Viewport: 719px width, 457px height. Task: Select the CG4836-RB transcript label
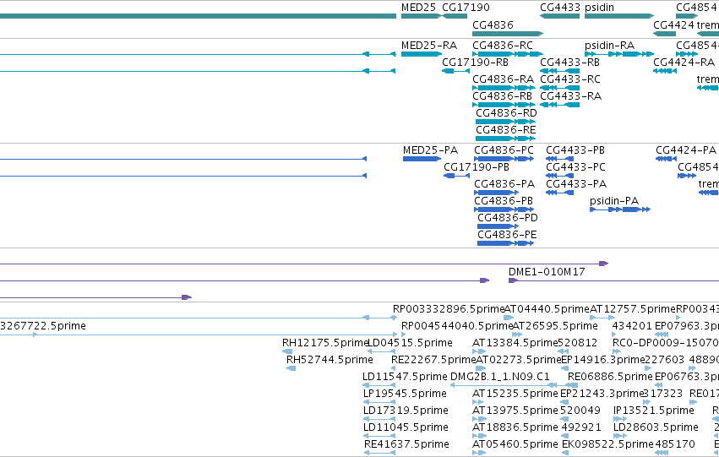click(502, 96)
